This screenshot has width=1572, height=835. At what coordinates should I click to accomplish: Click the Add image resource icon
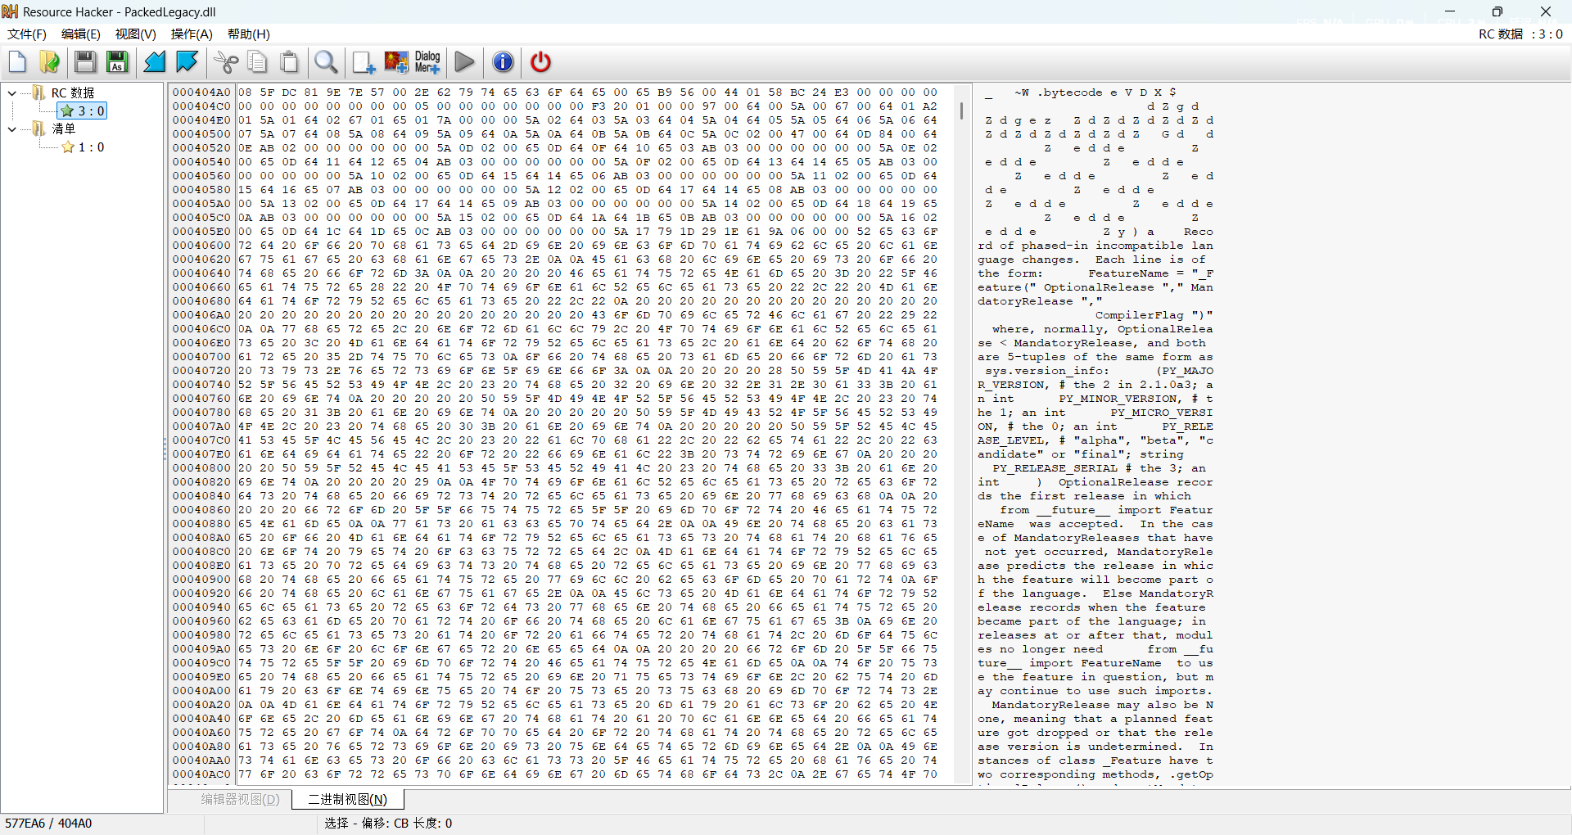pos(396,62)
